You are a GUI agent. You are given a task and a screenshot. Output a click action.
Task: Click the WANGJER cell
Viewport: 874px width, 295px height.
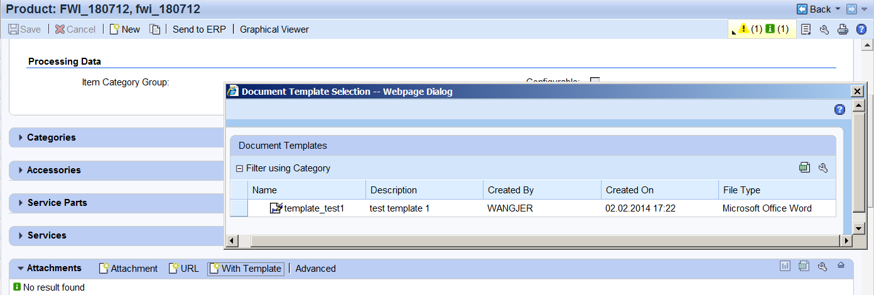coord(510,208)
